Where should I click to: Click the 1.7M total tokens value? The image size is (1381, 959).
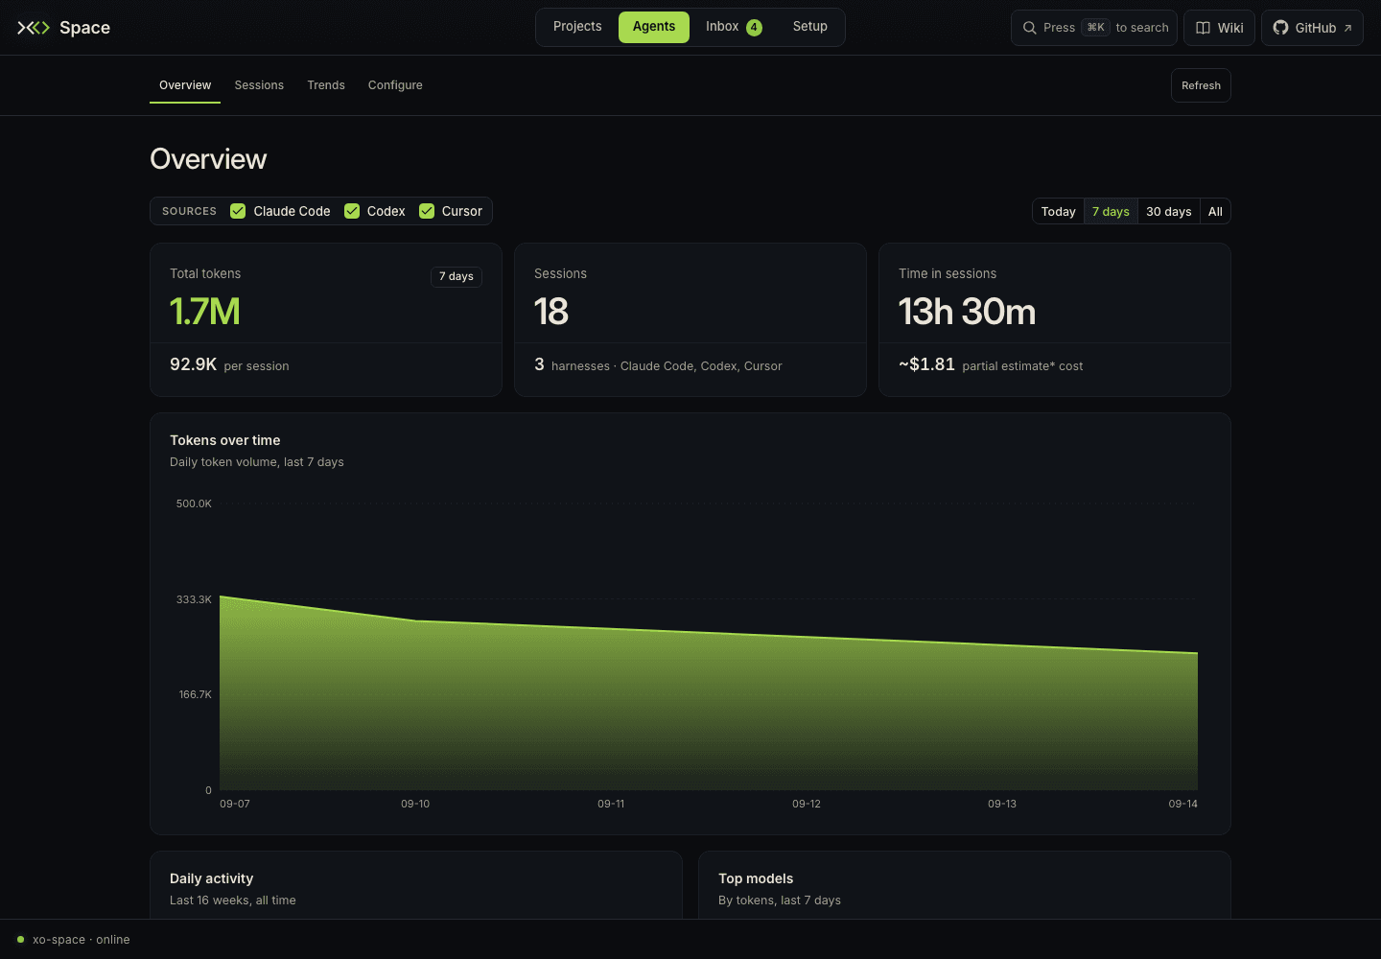pos(205,312)
